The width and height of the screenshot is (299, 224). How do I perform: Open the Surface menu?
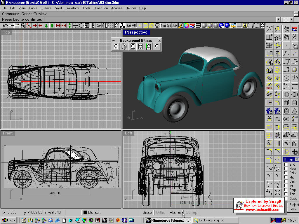pyautogui.click(x=46, y=8)
